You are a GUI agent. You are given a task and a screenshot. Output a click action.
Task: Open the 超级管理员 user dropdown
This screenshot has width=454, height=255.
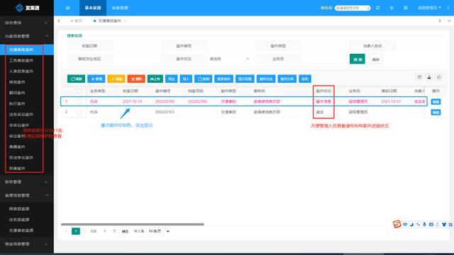coord(429,8)
